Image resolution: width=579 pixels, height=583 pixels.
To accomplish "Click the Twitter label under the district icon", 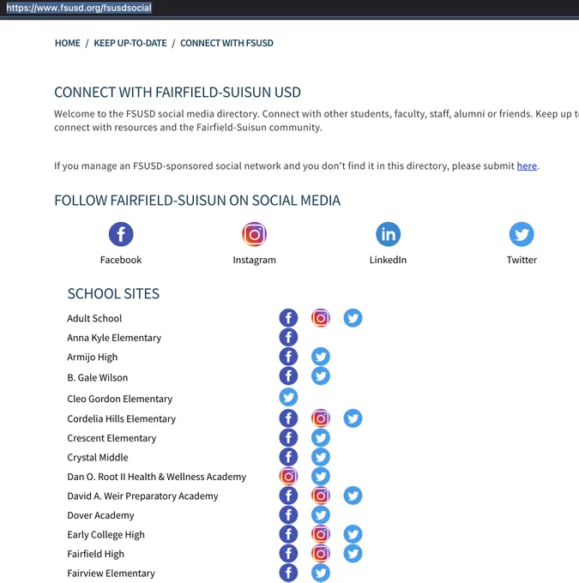I will [x=522, y=260].
